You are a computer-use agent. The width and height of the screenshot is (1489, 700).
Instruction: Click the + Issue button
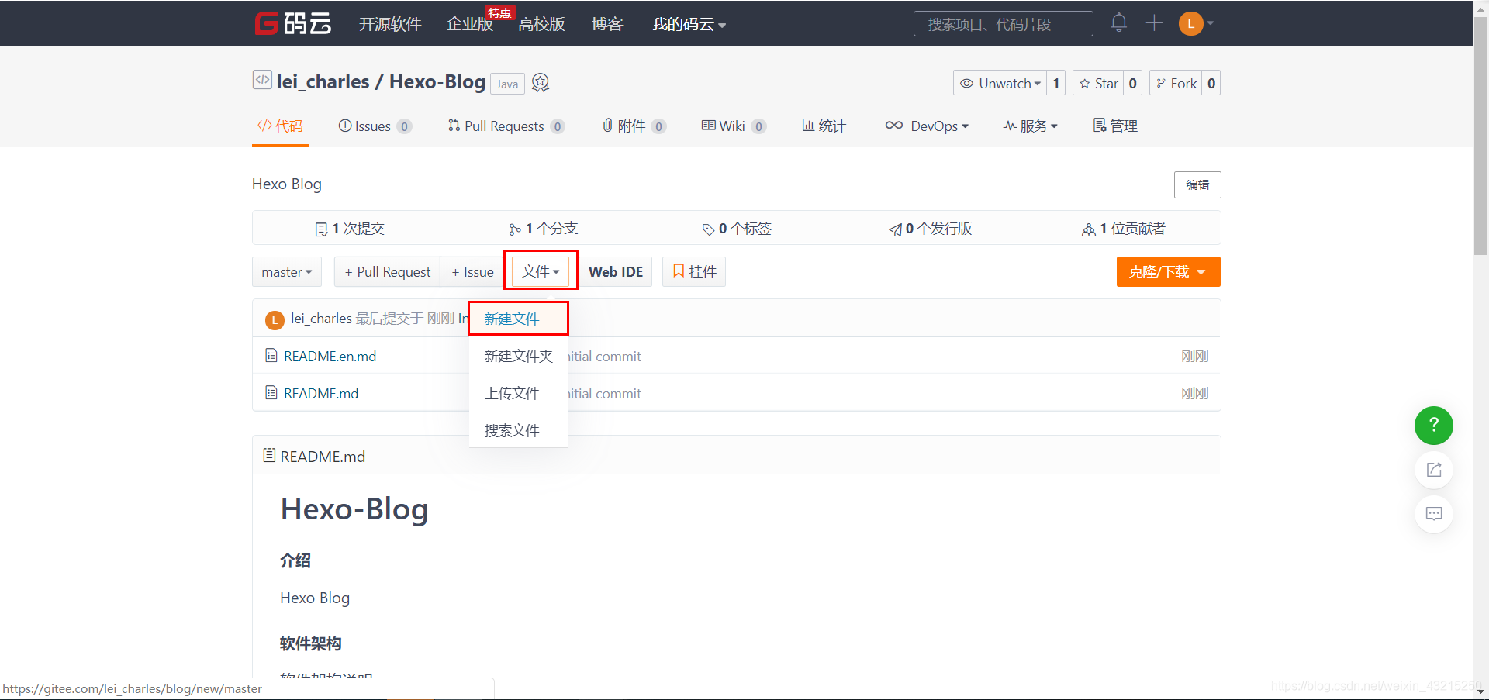(472, 272)
